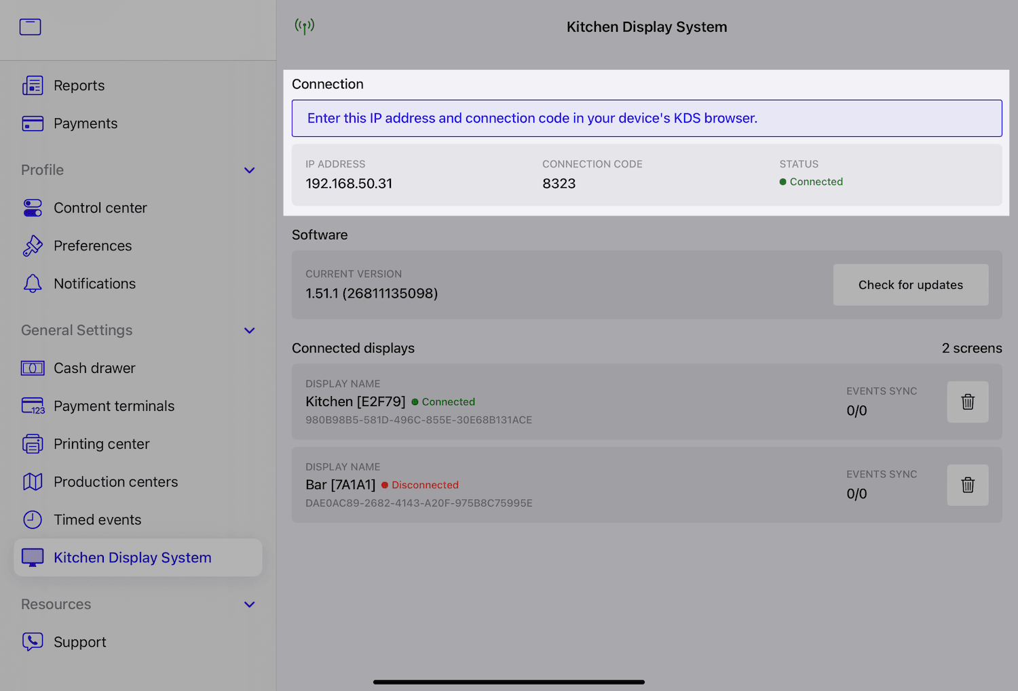Open Reports icon in sidebar
This screenshot has height=691, width=1018.
pyautogui.click(x=33, y=85)
